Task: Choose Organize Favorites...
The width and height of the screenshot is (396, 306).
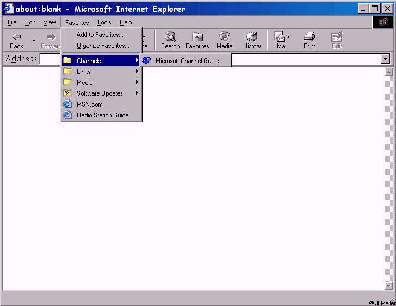Action: click(101, 46)
